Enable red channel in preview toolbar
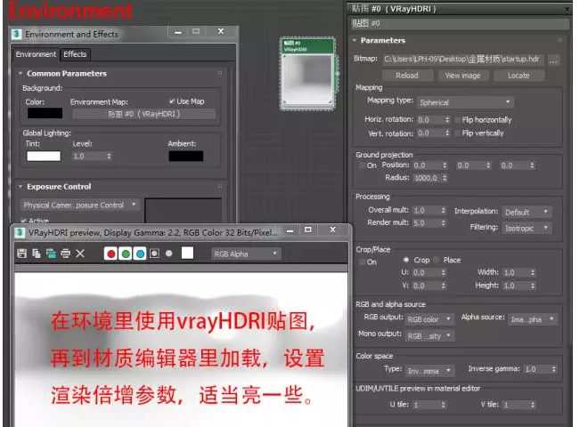The width and height of the screenshot is (580, 427). coord(110,254)
